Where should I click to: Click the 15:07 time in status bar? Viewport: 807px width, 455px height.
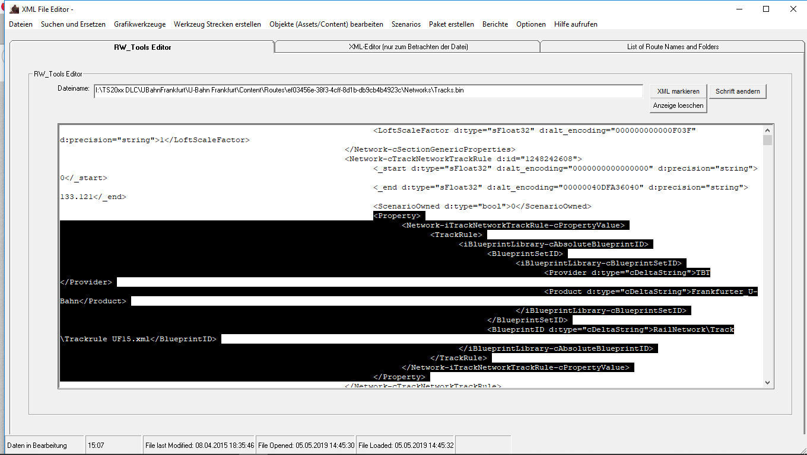(x=114, y=445)
